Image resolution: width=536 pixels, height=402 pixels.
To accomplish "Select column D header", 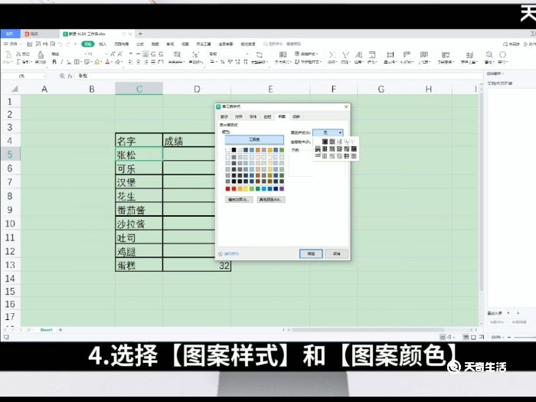I will coord(197,90).
